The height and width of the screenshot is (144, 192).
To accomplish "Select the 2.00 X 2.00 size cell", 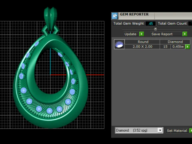I will 142,46.
